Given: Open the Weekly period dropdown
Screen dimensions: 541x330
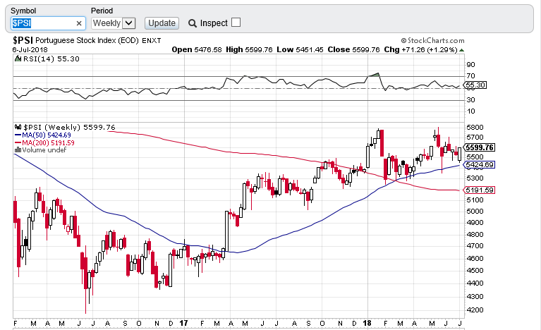Looking at the screenshot, I should click(113, 23).
